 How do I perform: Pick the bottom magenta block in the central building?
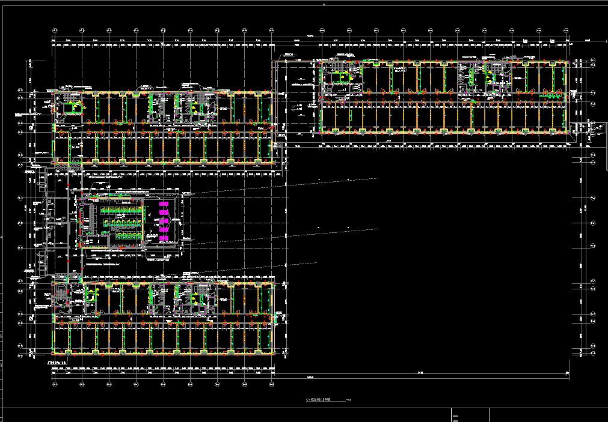coord(163,240)
